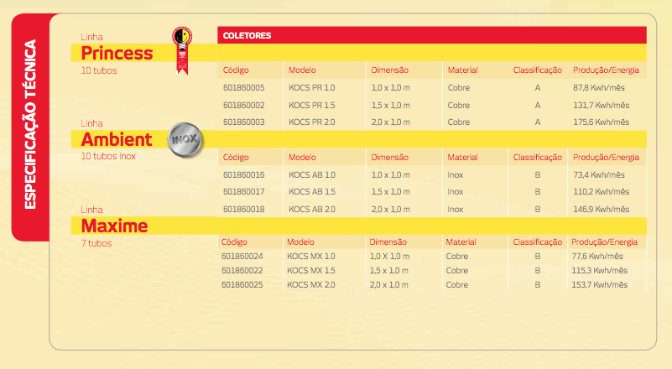Viewport: 672px width, 369px height.
Task: Pick the KOCS MX 1.0 model entry
Action: click(x=310, y=256)
